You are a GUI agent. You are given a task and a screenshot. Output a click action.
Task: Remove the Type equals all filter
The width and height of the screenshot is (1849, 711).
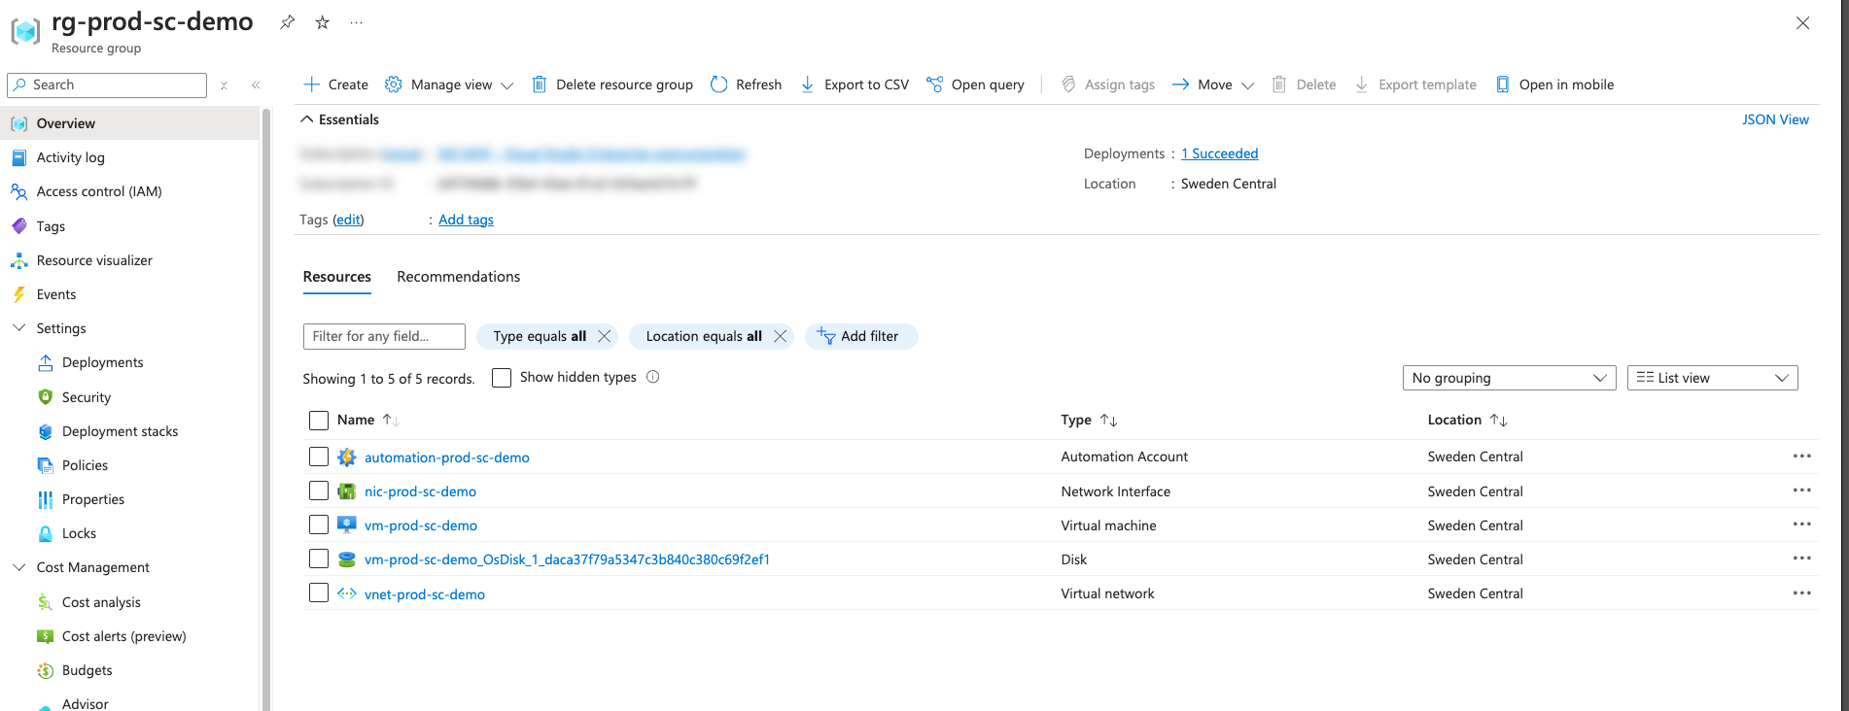click(604, 336)
